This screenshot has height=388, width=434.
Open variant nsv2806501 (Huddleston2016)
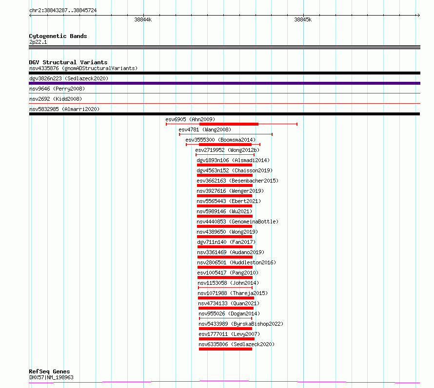[237, 262]
